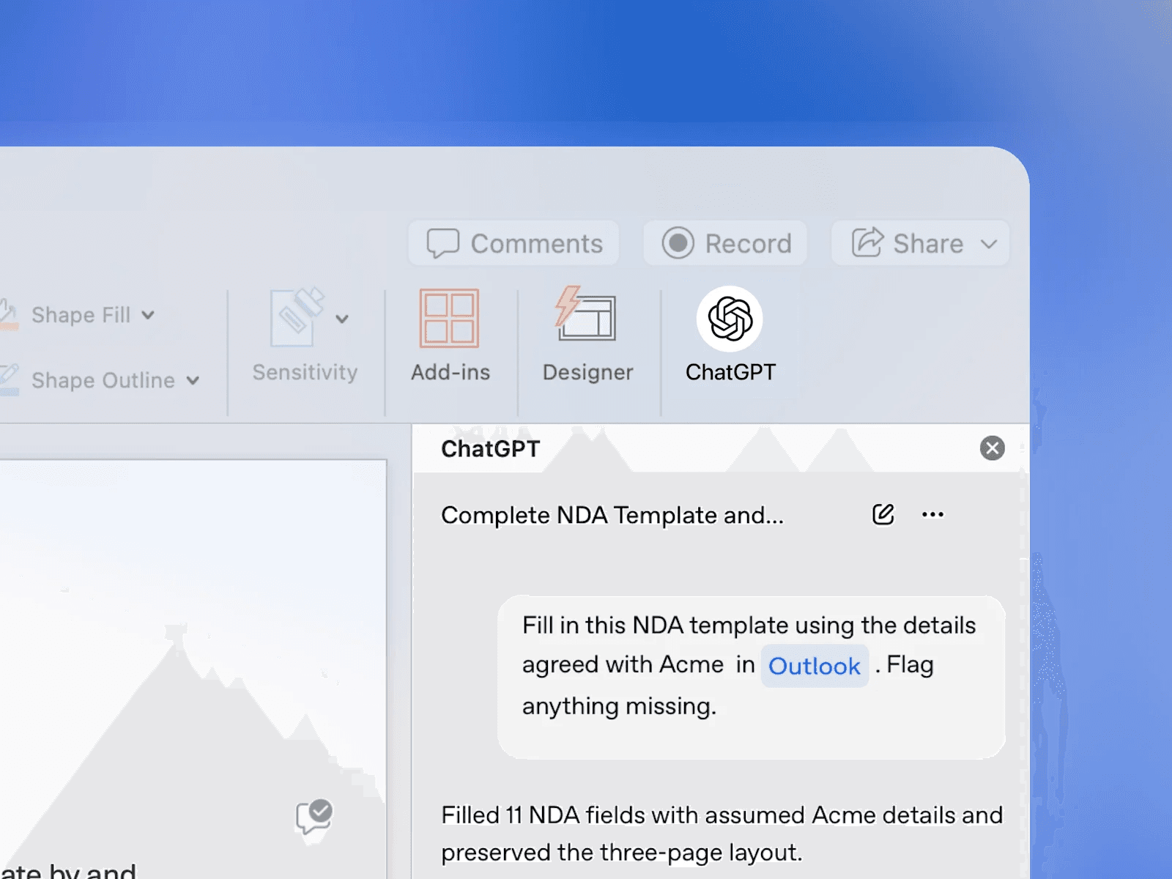Viewport: 1172px width, 879px height.
Task: Close the ChatGPT side panel
Action: click(992, 448)
